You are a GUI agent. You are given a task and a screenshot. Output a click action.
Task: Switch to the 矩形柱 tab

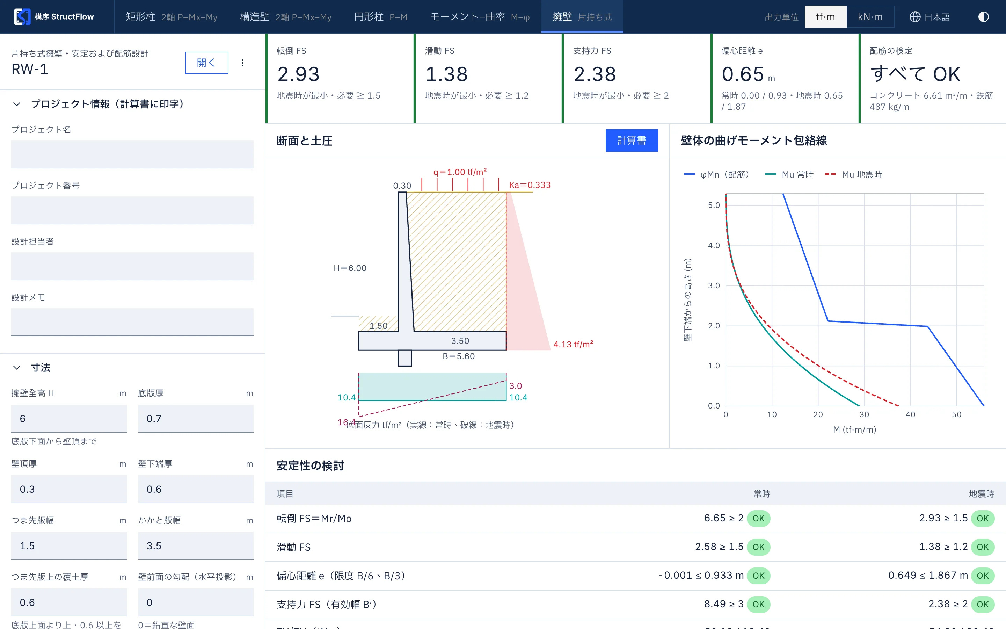click(x=171, y=17)
